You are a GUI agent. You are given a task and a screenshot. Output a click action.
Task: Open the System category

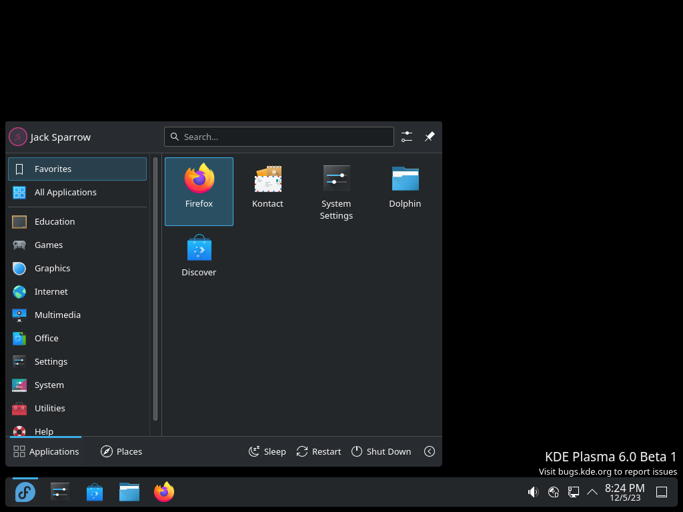point(77,385)
